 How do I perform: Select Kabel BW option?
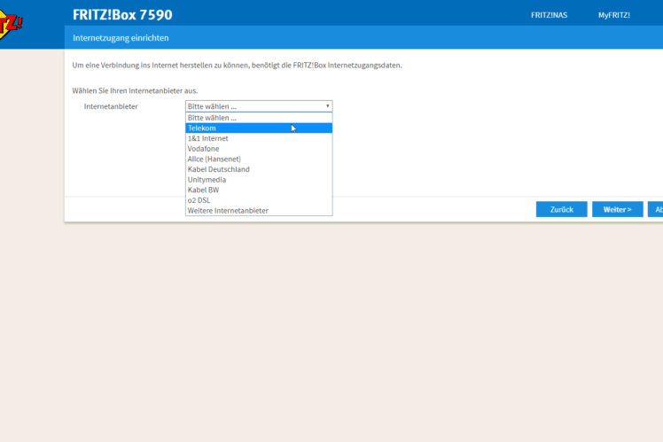tap(259, 190)
